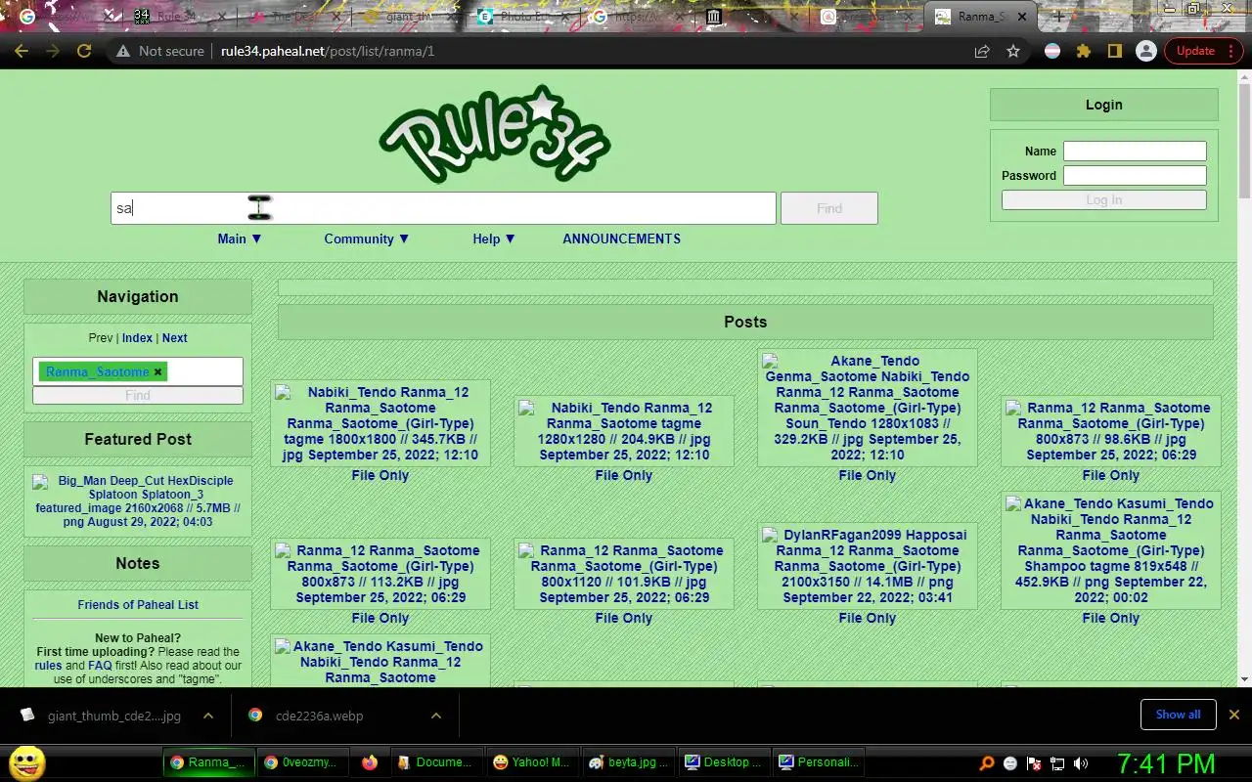Click the volume speaker icon in the tray
This screenshot has width=1252, height=782.
(1081, 763)
